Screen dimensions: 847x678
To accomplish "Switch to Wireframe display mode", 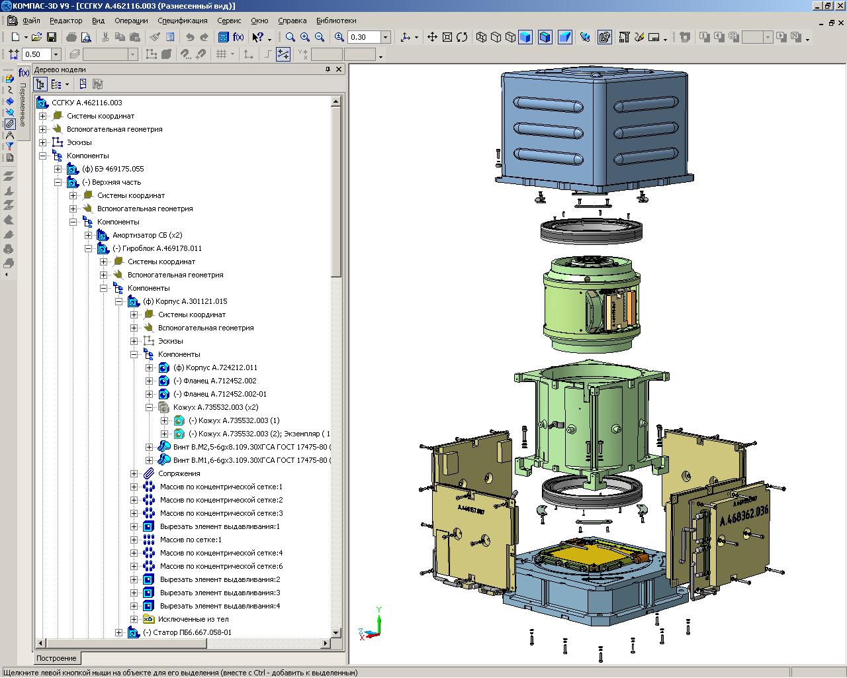I will 482,37.
